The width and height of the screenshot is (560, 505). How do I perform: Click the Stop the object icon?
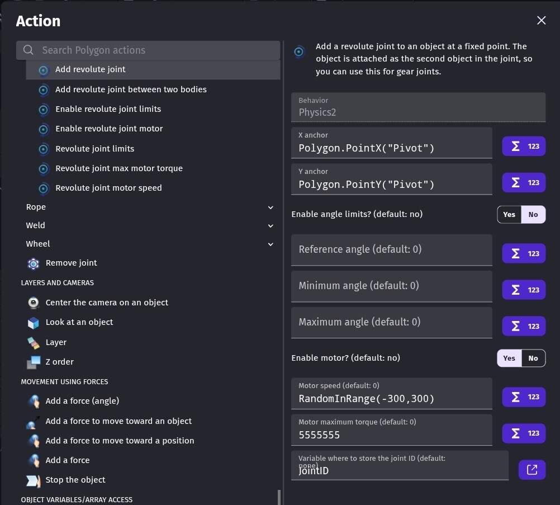pos(34,480)
